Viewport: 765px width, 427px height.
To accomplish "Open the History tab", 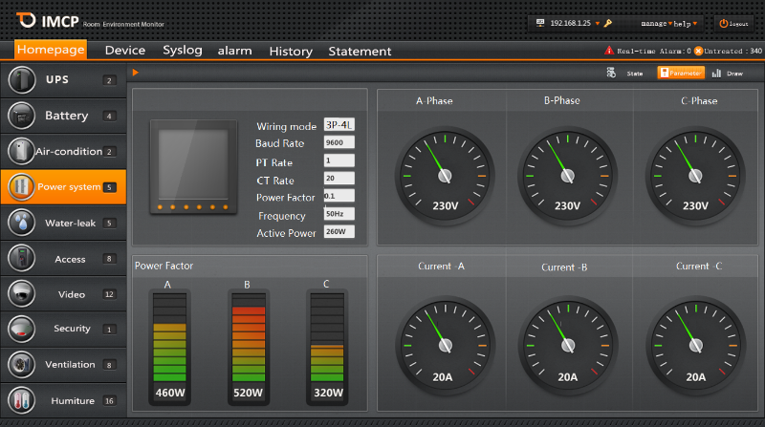I will tap(291, 51).
